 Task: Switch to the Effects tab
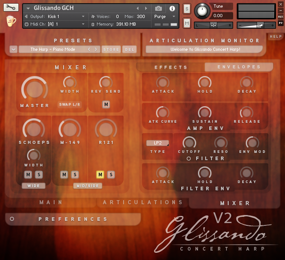(170, 67)
